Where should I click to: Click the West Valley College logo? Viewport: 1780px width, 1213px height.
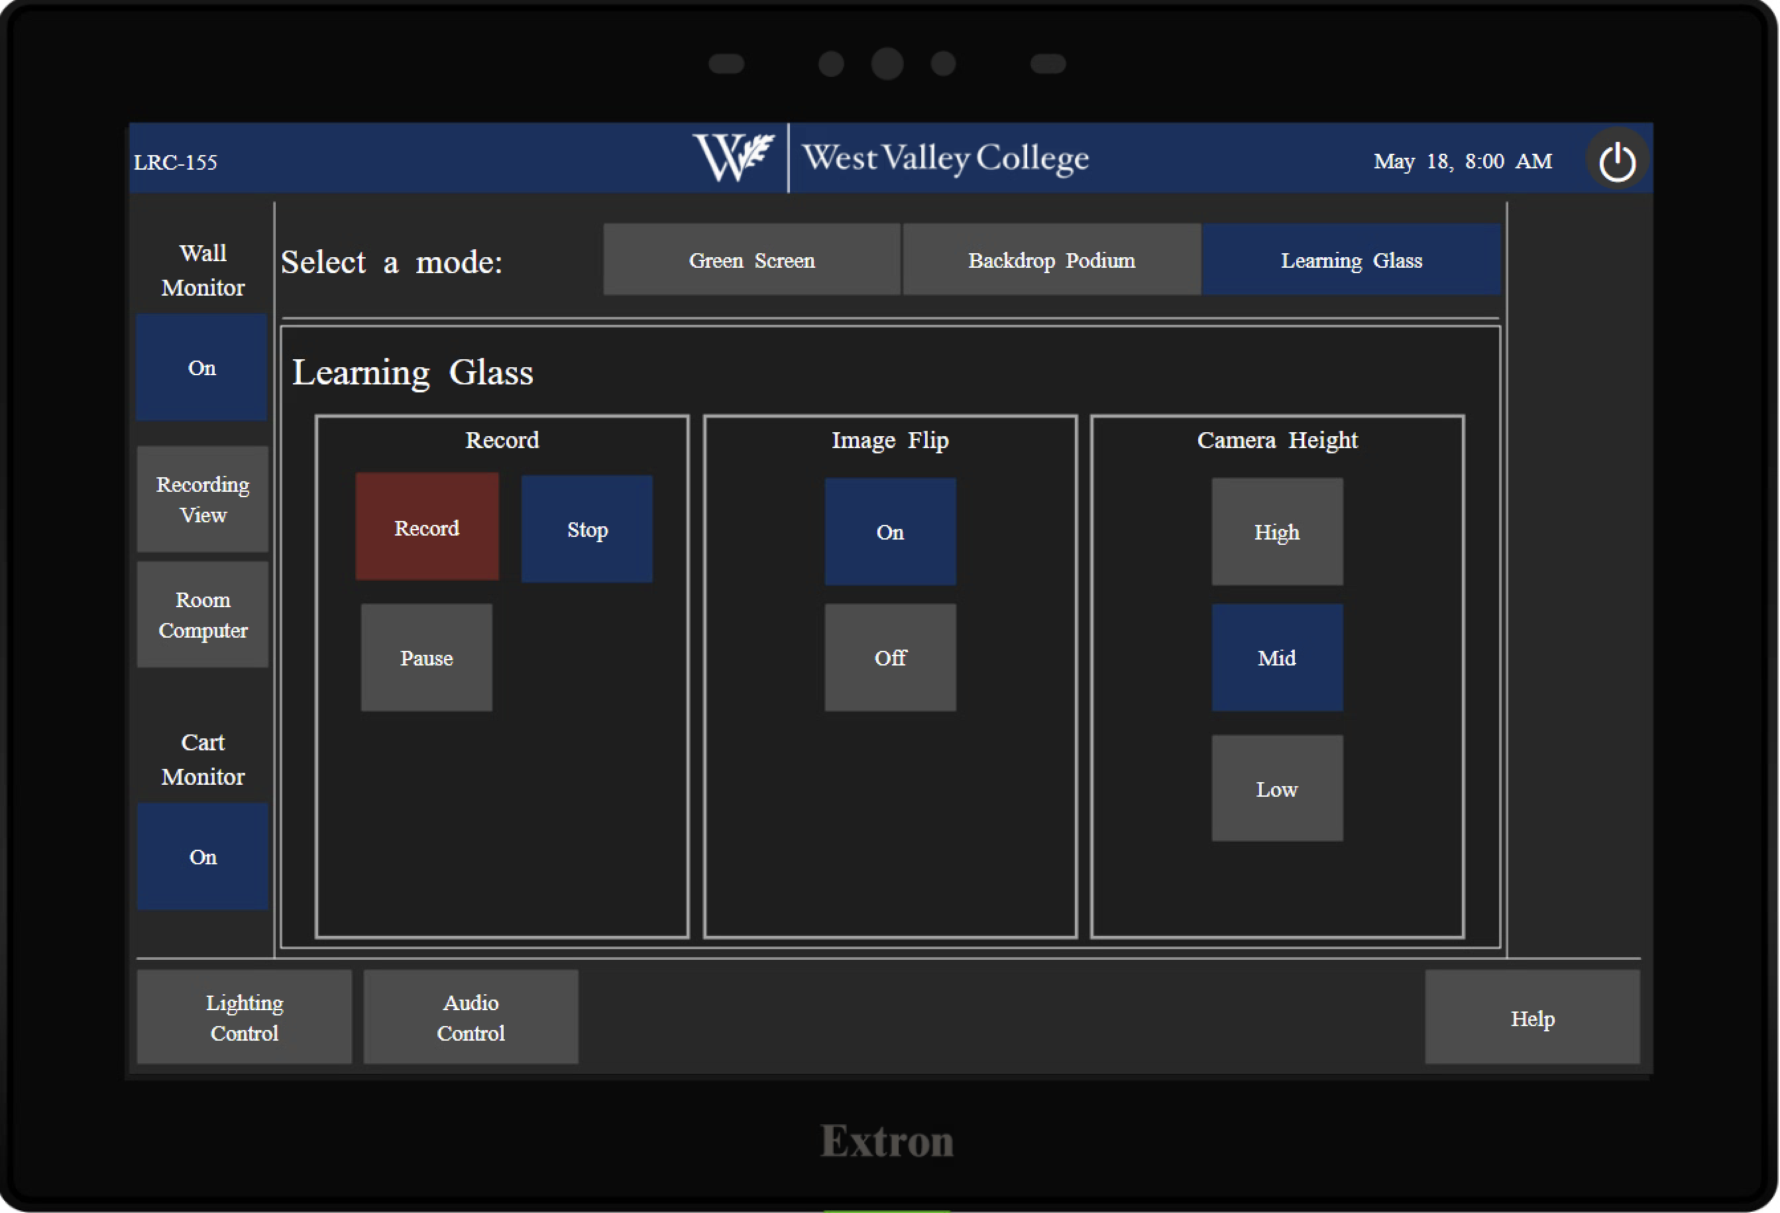[890, 158]
